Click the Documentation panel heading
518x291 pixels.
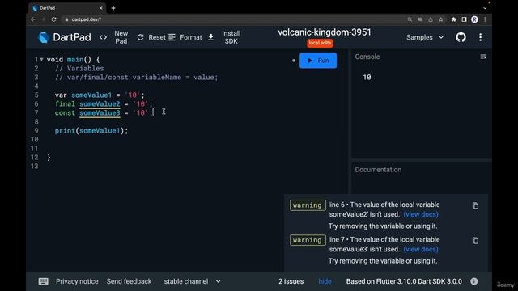click(378, 170)
